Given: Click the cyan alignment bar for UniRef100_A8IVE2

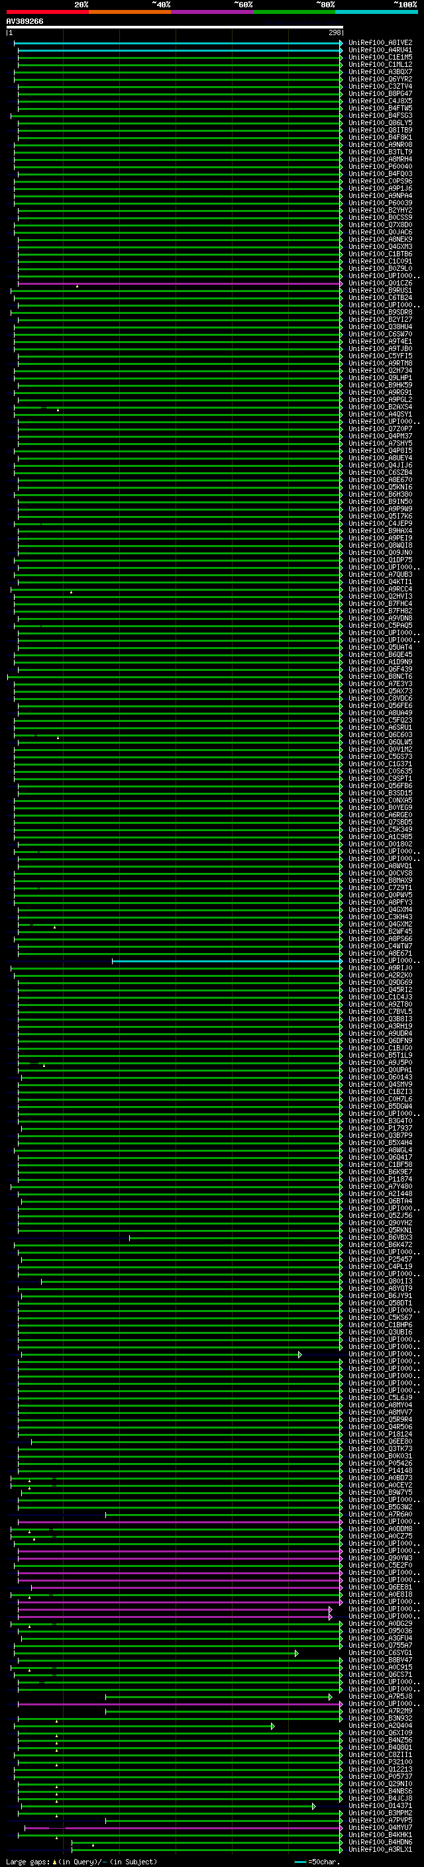Looking at the screenshot, I should 178,44.
